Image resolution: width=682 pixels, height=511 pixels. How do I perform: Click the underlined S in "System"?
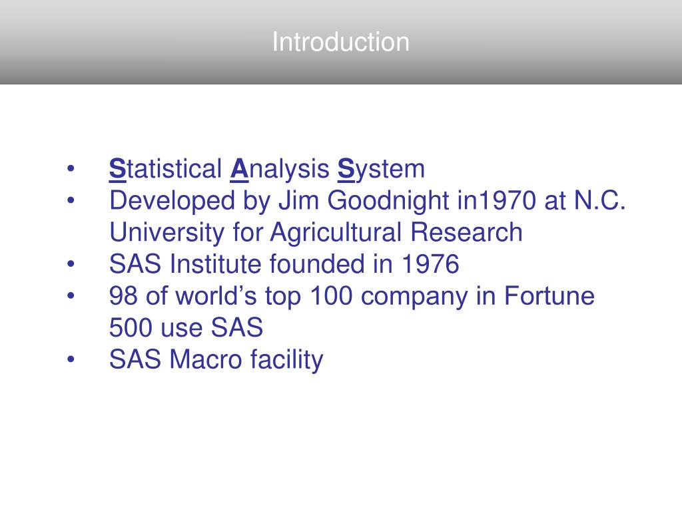click(x=346, y=169)
